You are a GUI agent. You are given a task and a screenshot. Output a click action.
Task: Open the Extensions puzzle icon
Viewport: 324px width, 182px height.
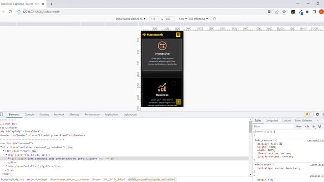pos(307,12)
